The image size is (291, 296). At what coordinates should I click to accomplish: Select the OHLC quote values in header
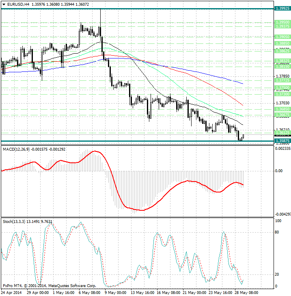click(60, 4)
